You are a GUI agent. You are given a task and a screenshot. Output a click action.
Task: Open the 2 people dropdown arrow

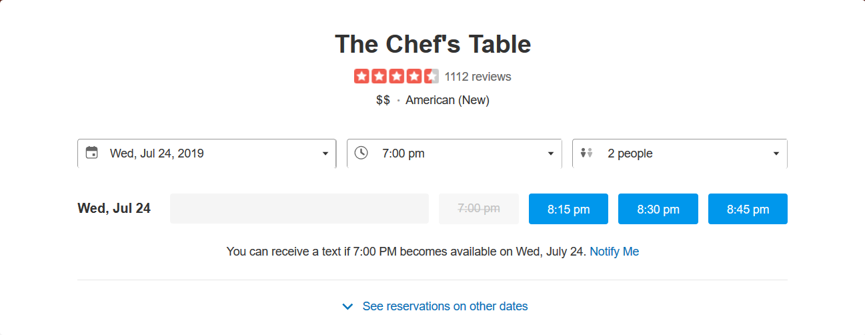point(776,153)
